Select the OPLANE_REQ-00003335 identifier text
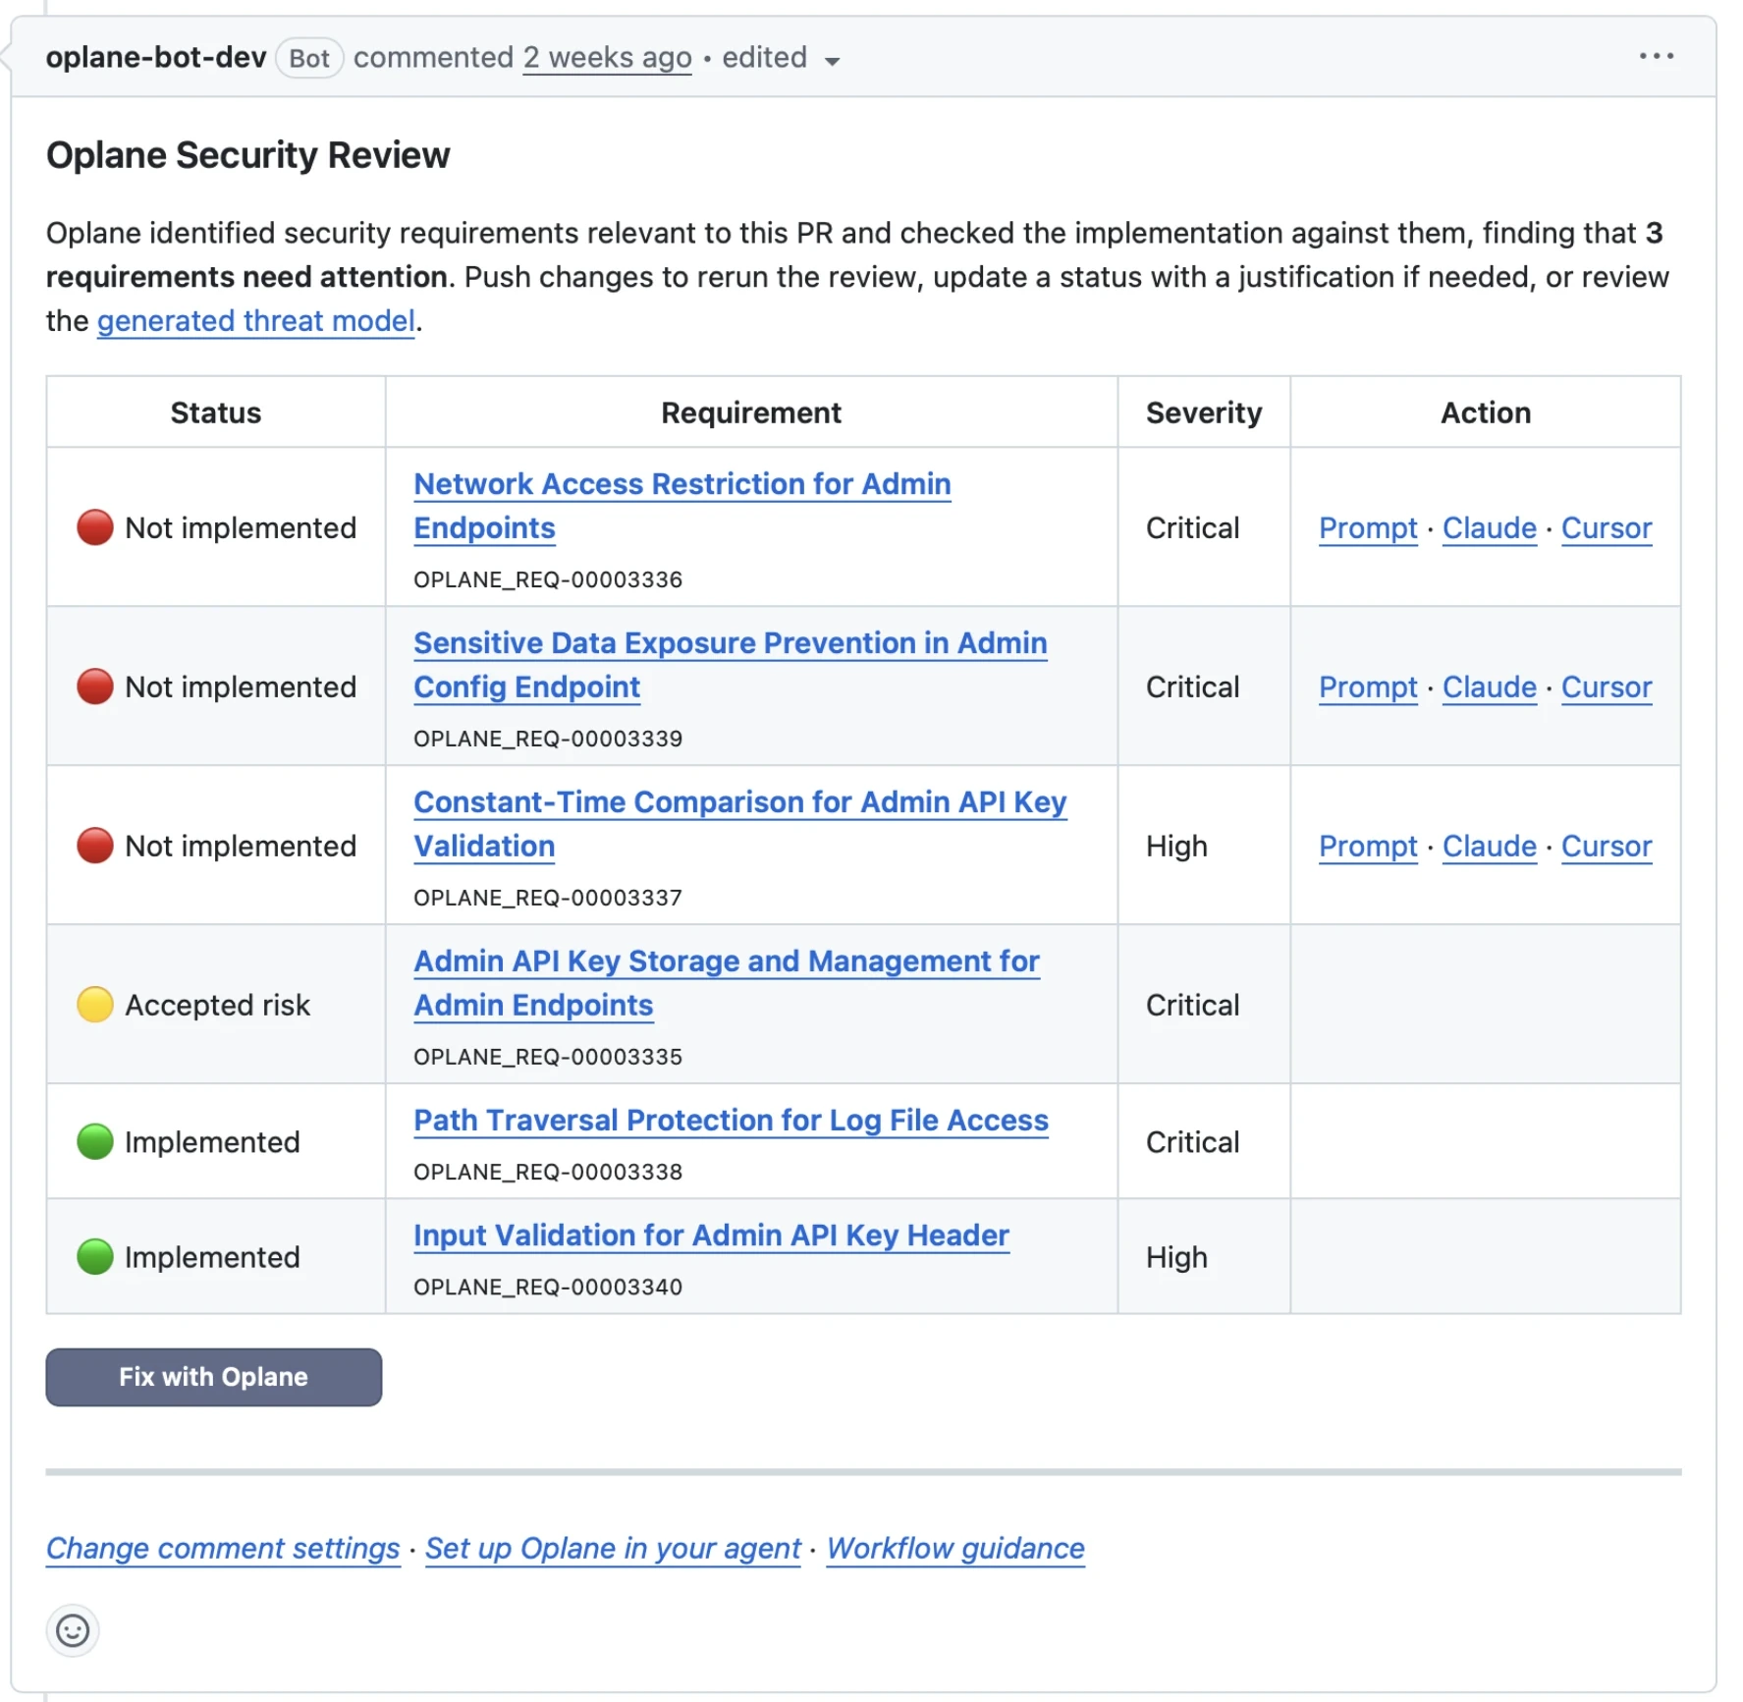This screenshot has width=1743, height=1702. click(x=548, y=1057)
